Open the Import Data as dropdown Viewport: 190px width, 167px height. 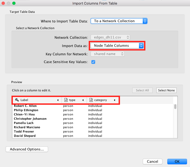tap(117, 46)
